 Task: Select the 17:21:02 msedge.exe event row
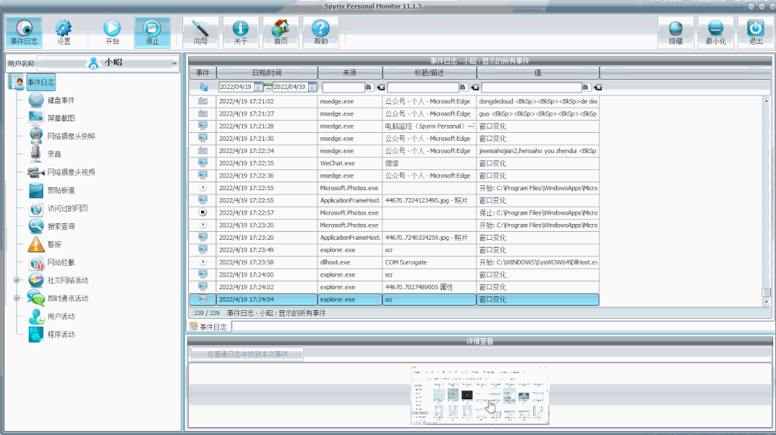tap(394, 101)
